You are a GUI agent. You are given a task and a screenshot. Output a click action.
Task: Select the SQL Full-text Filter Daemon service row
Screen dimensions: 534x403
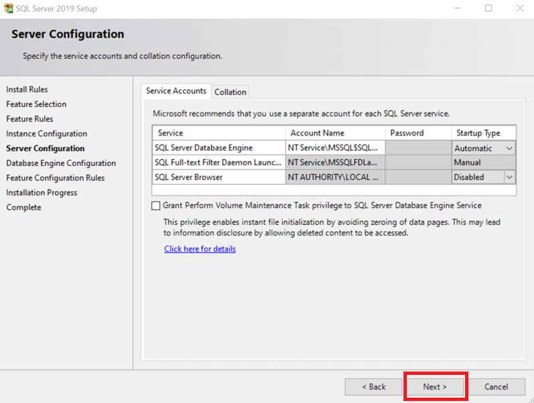[218, 163]
